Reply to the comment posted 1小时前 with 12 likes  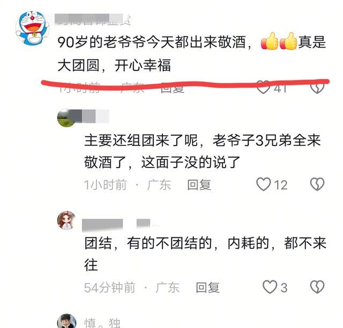click(199, 185)
